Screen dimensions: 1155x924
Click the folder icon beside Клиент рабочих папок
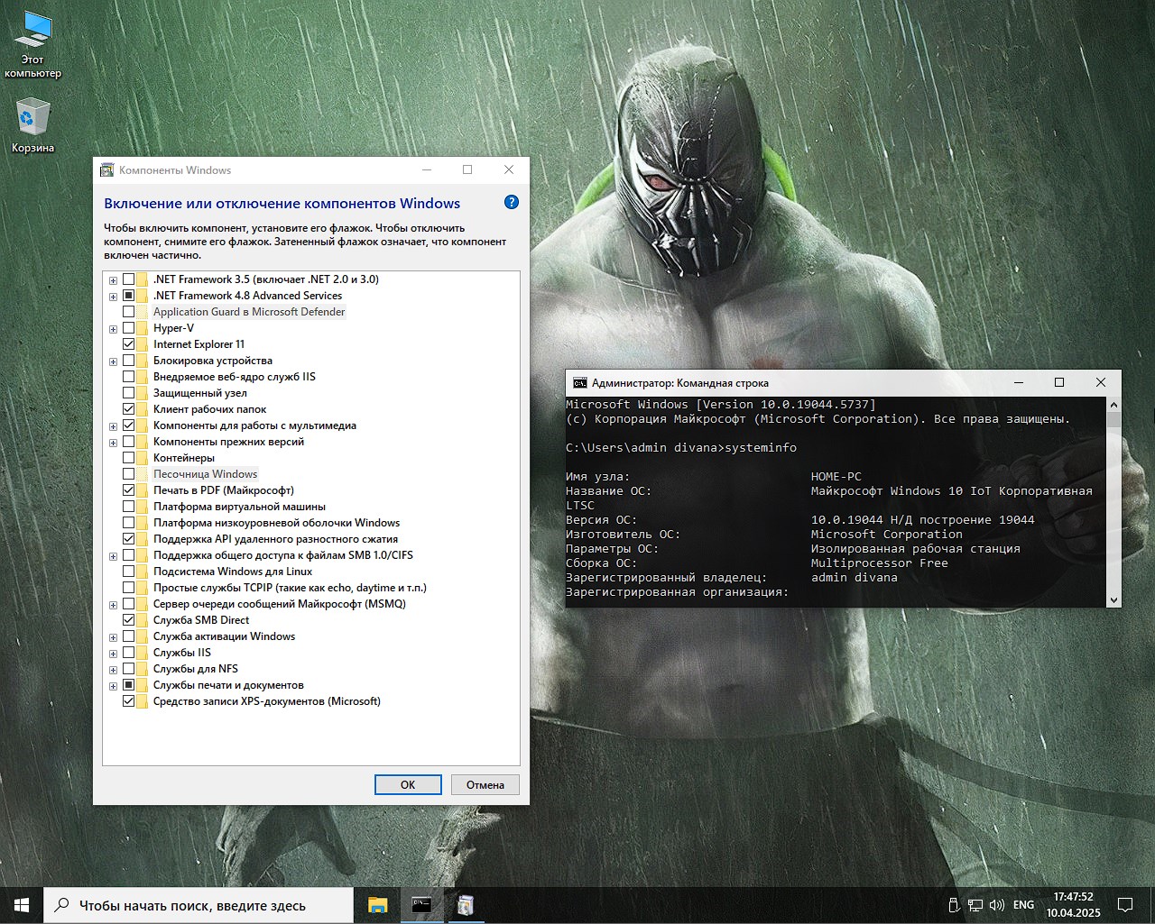tap(143, 409)
